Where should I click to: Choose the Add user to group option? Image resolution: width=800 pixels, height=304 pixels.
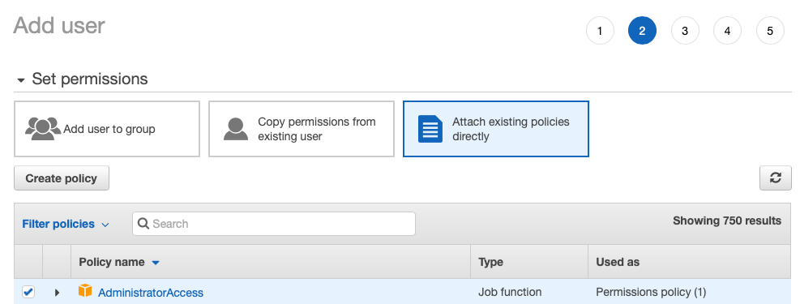[x=107, y=129]
